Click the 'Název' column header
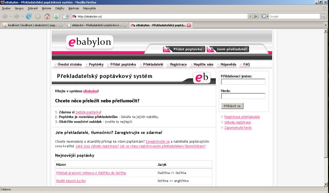 [61, 165]
